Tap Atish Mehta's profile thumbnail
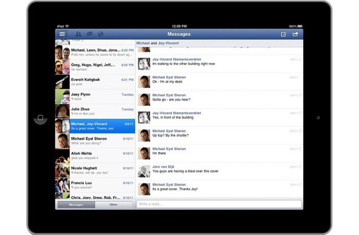 (62, 156)
